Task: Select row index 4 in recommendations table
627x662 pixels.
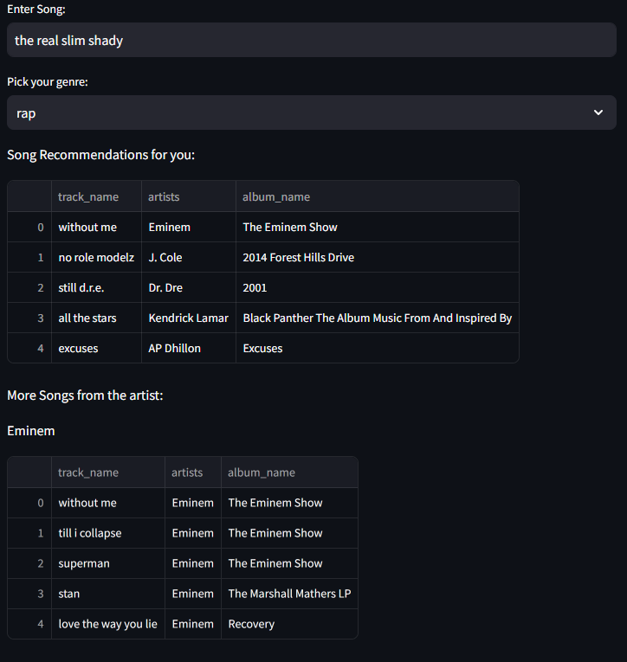Action: (40, 348)
